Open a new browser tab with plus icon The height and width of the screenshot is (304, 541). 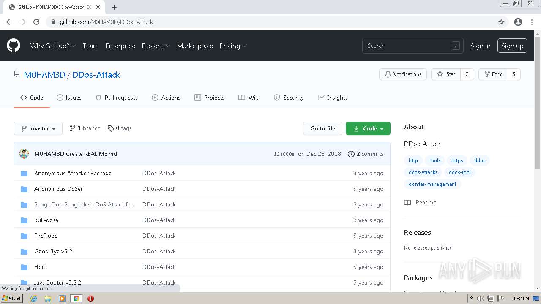pyautogui.click(x=114, y=7)
